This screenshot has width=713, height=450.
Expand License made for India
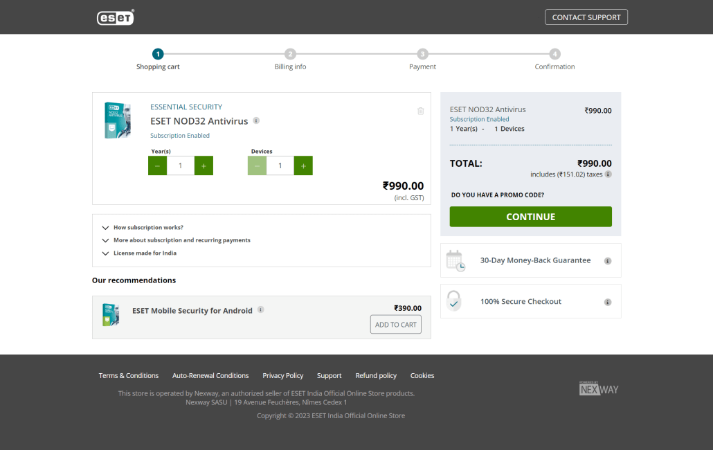tap(139, 253)
